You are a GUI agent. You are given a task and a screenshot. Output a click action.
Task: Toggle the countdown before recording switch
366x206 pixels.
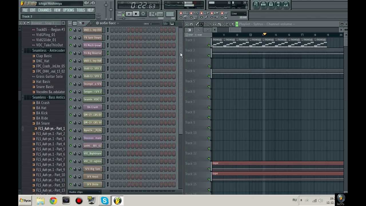(x=191, y=13)
